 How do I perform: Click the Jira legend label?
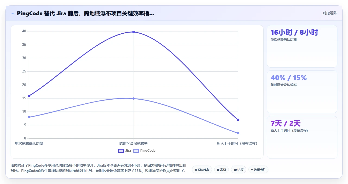(128, 151)
